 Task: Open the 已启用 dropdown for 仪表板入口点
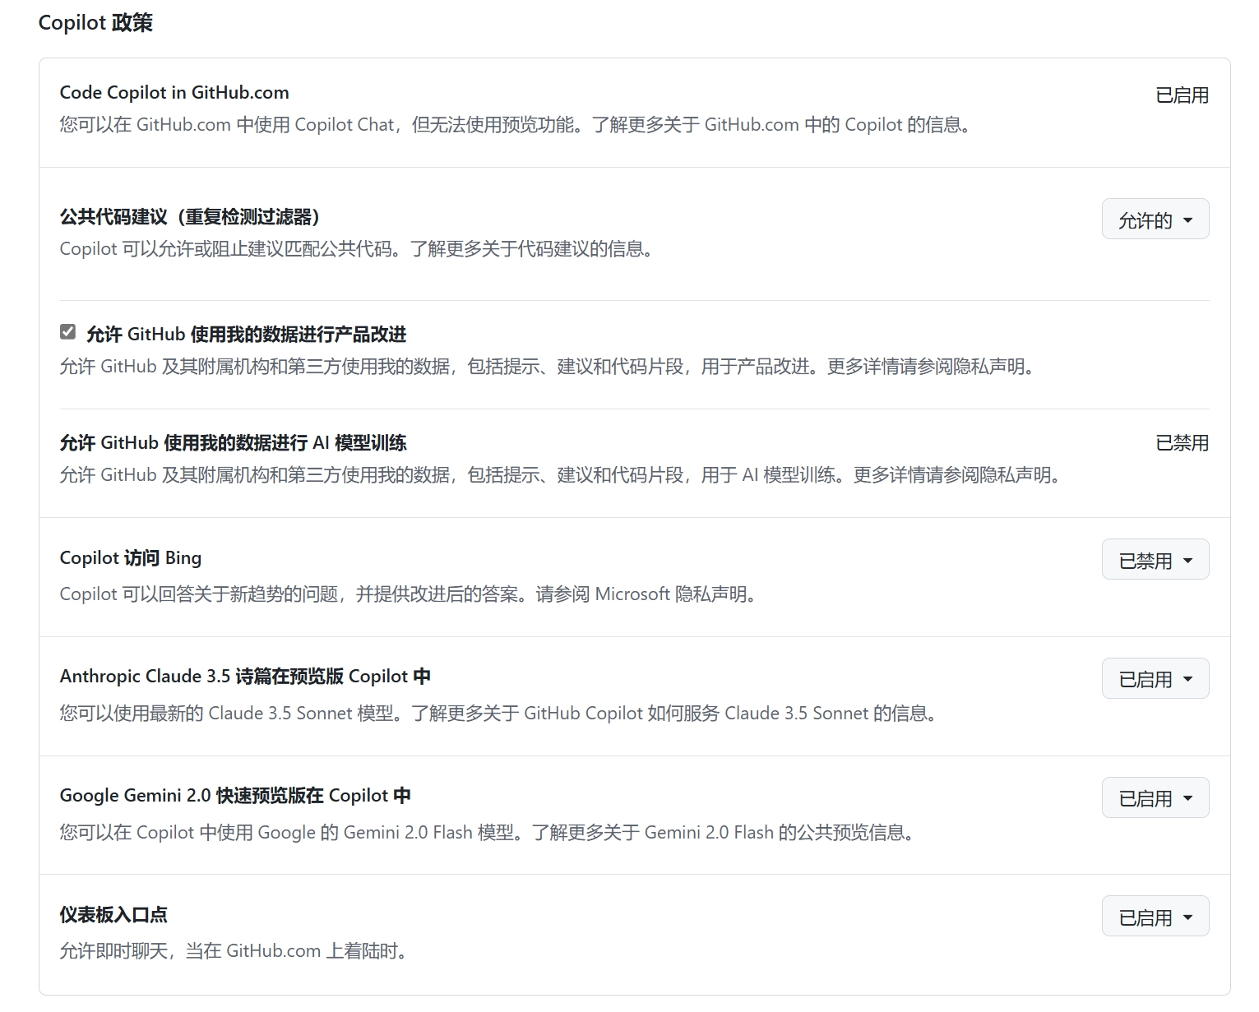[x=1155, y=917]
